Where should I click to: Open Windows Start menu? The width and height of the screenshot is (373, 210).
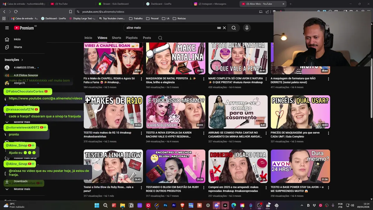[97, 205]
